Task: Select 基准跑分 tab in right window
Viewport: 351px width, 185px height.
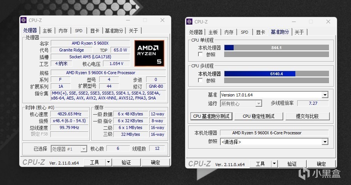Action: coord(280,32)
